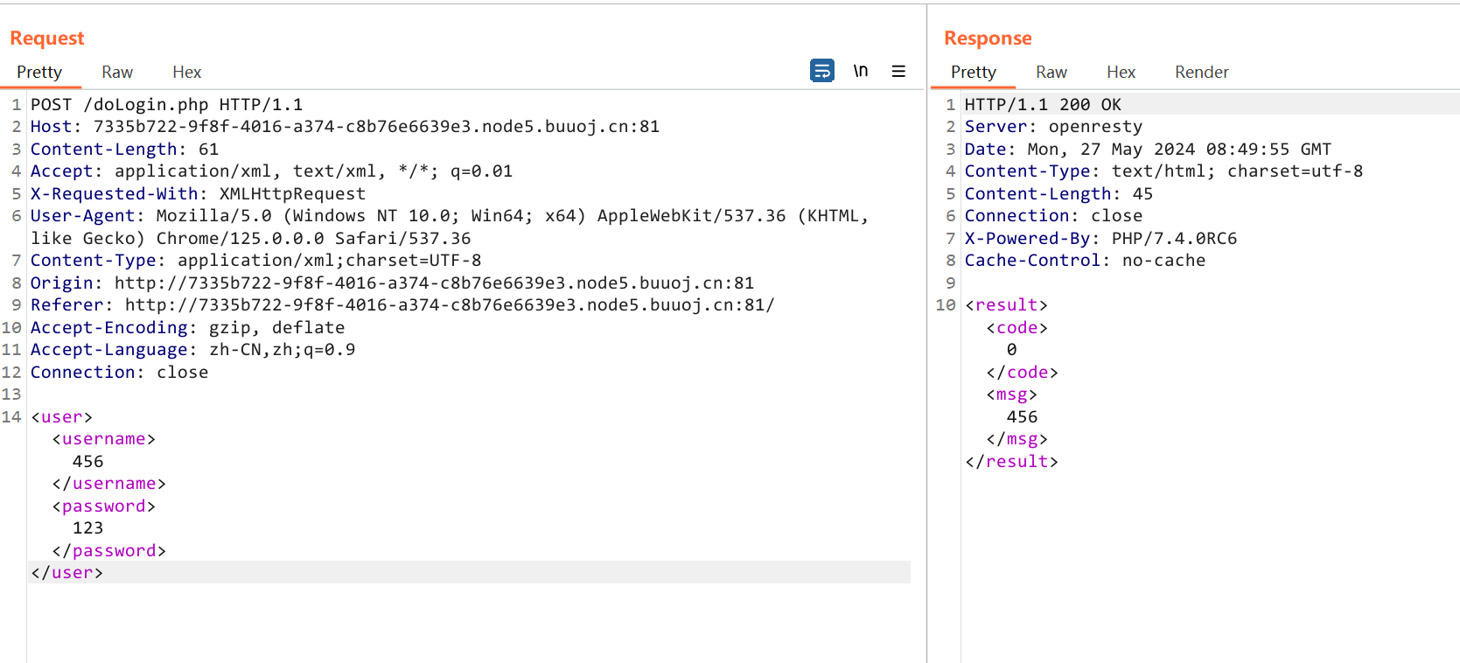Click the msg value 456 in response

click(1022, 416)
